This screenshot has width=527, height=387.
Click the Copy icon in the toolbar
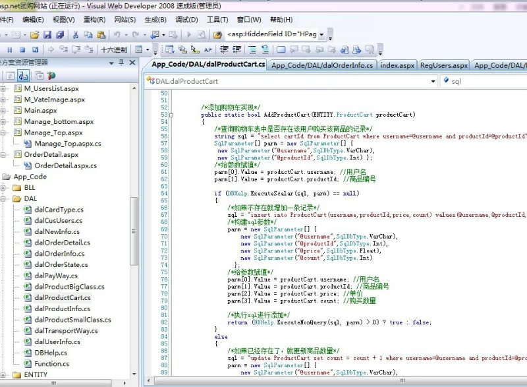[x=88, y=35]
